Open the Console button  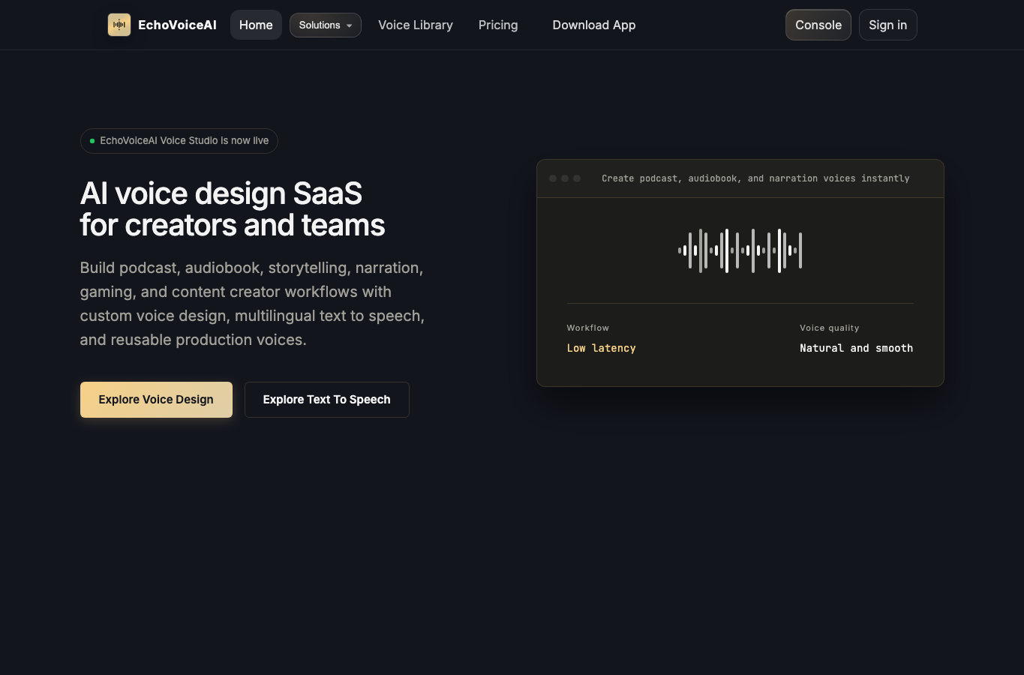point(818,25)
